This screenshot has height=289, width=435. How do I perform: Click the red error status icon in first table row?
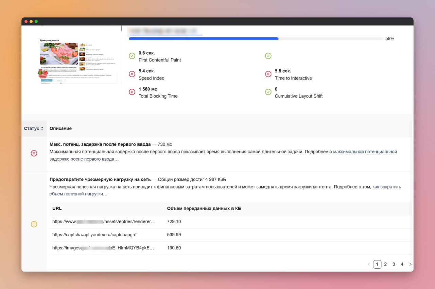pos(34,153)
